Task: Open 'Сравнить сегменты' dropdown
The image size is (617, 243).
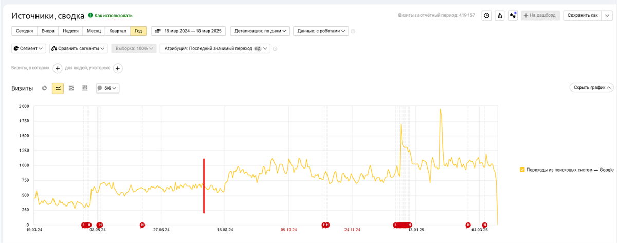Action: [79, 49]
